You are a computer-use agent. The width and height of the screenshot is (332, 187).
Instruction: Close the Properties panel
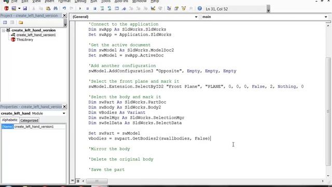click(64, 106)
